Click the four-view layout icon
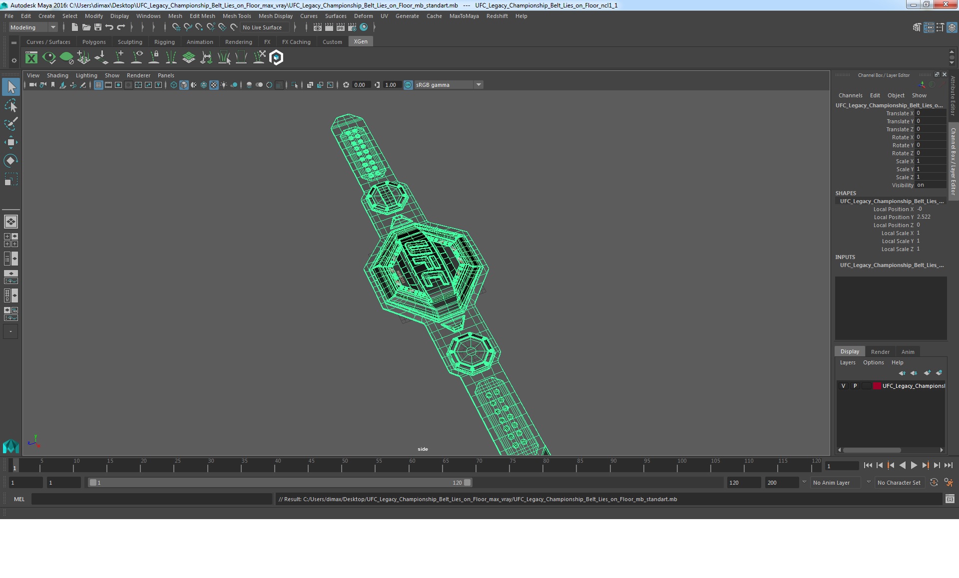This screenshot has height=578, width=959. click(x=10, y=240)
